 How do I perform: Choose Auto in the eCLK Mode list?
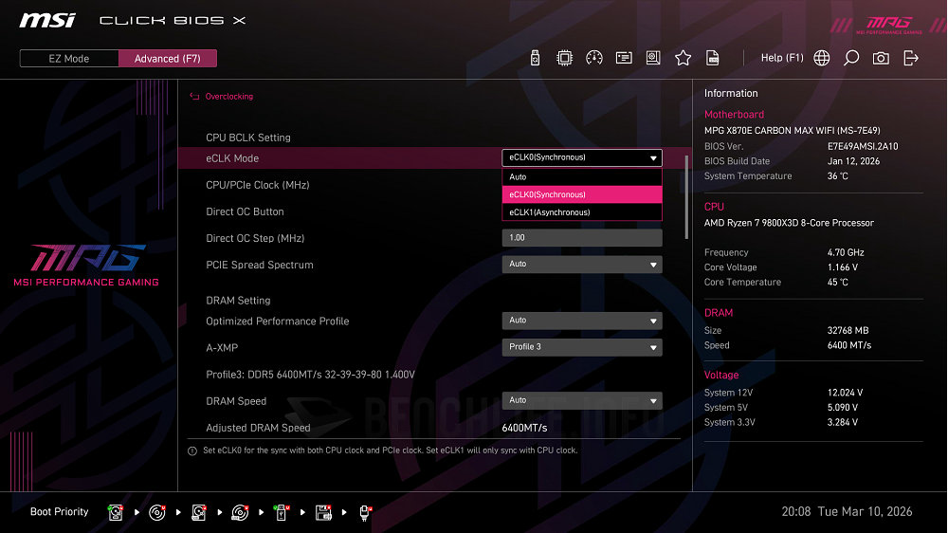581,176
